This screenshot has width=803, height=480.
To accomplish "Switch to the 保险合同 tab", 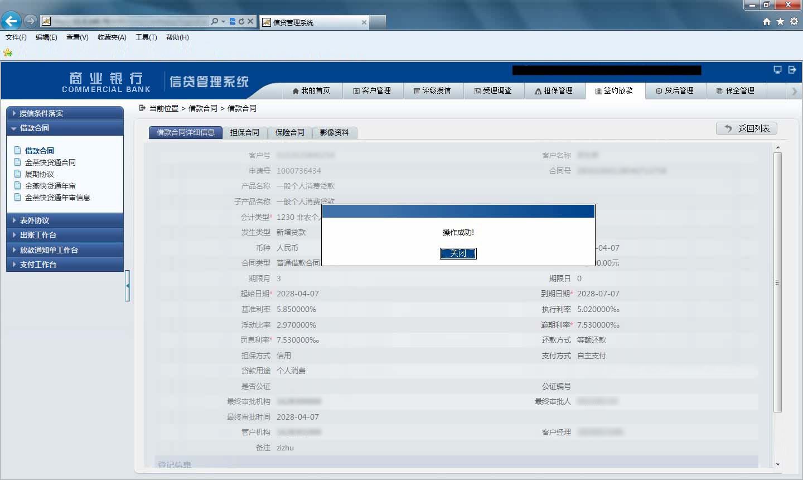I will [290, 132].
